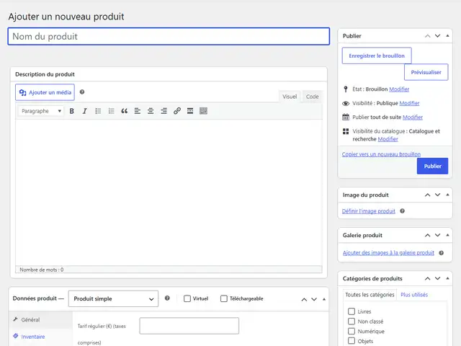Open the Plus utilisés categories tab
Screen dimensions: 461x346
click(x=414, y=295)
